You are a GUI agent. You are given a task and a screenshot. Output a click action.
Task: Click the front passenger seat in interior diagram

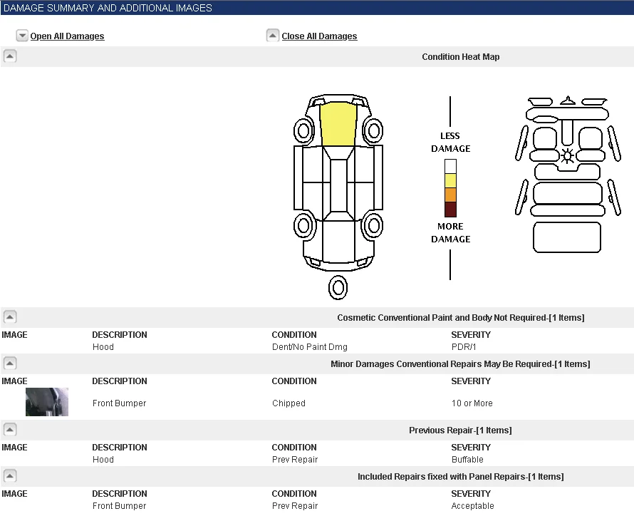[x=591, y=143]
